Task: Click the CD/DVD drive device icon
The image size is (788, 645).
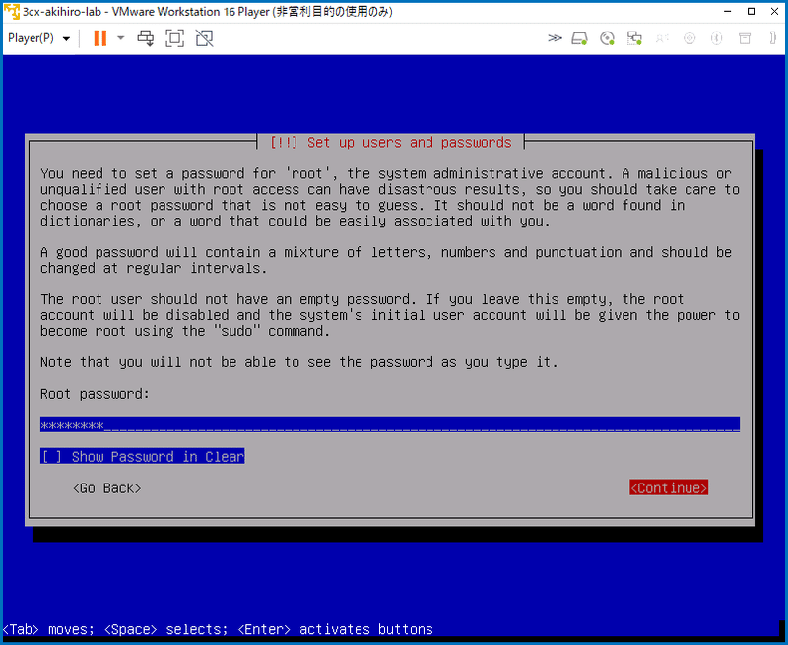Action: coord(607,38)
